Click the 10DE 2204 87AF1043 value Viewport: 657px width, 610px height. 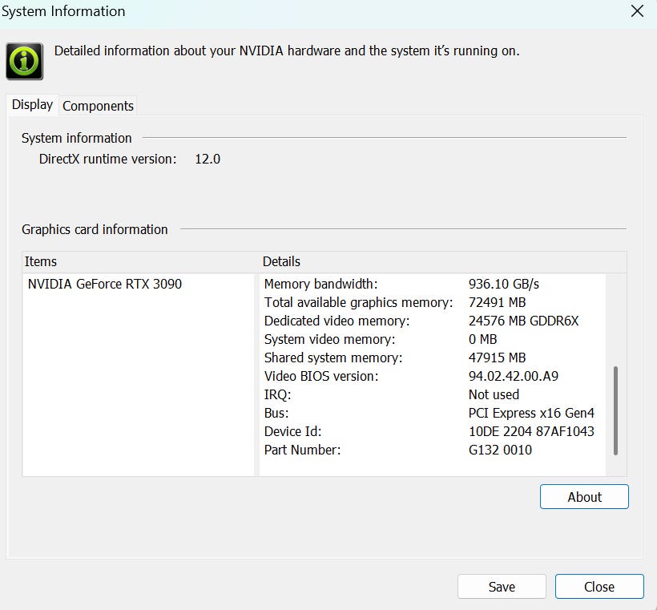531,431
